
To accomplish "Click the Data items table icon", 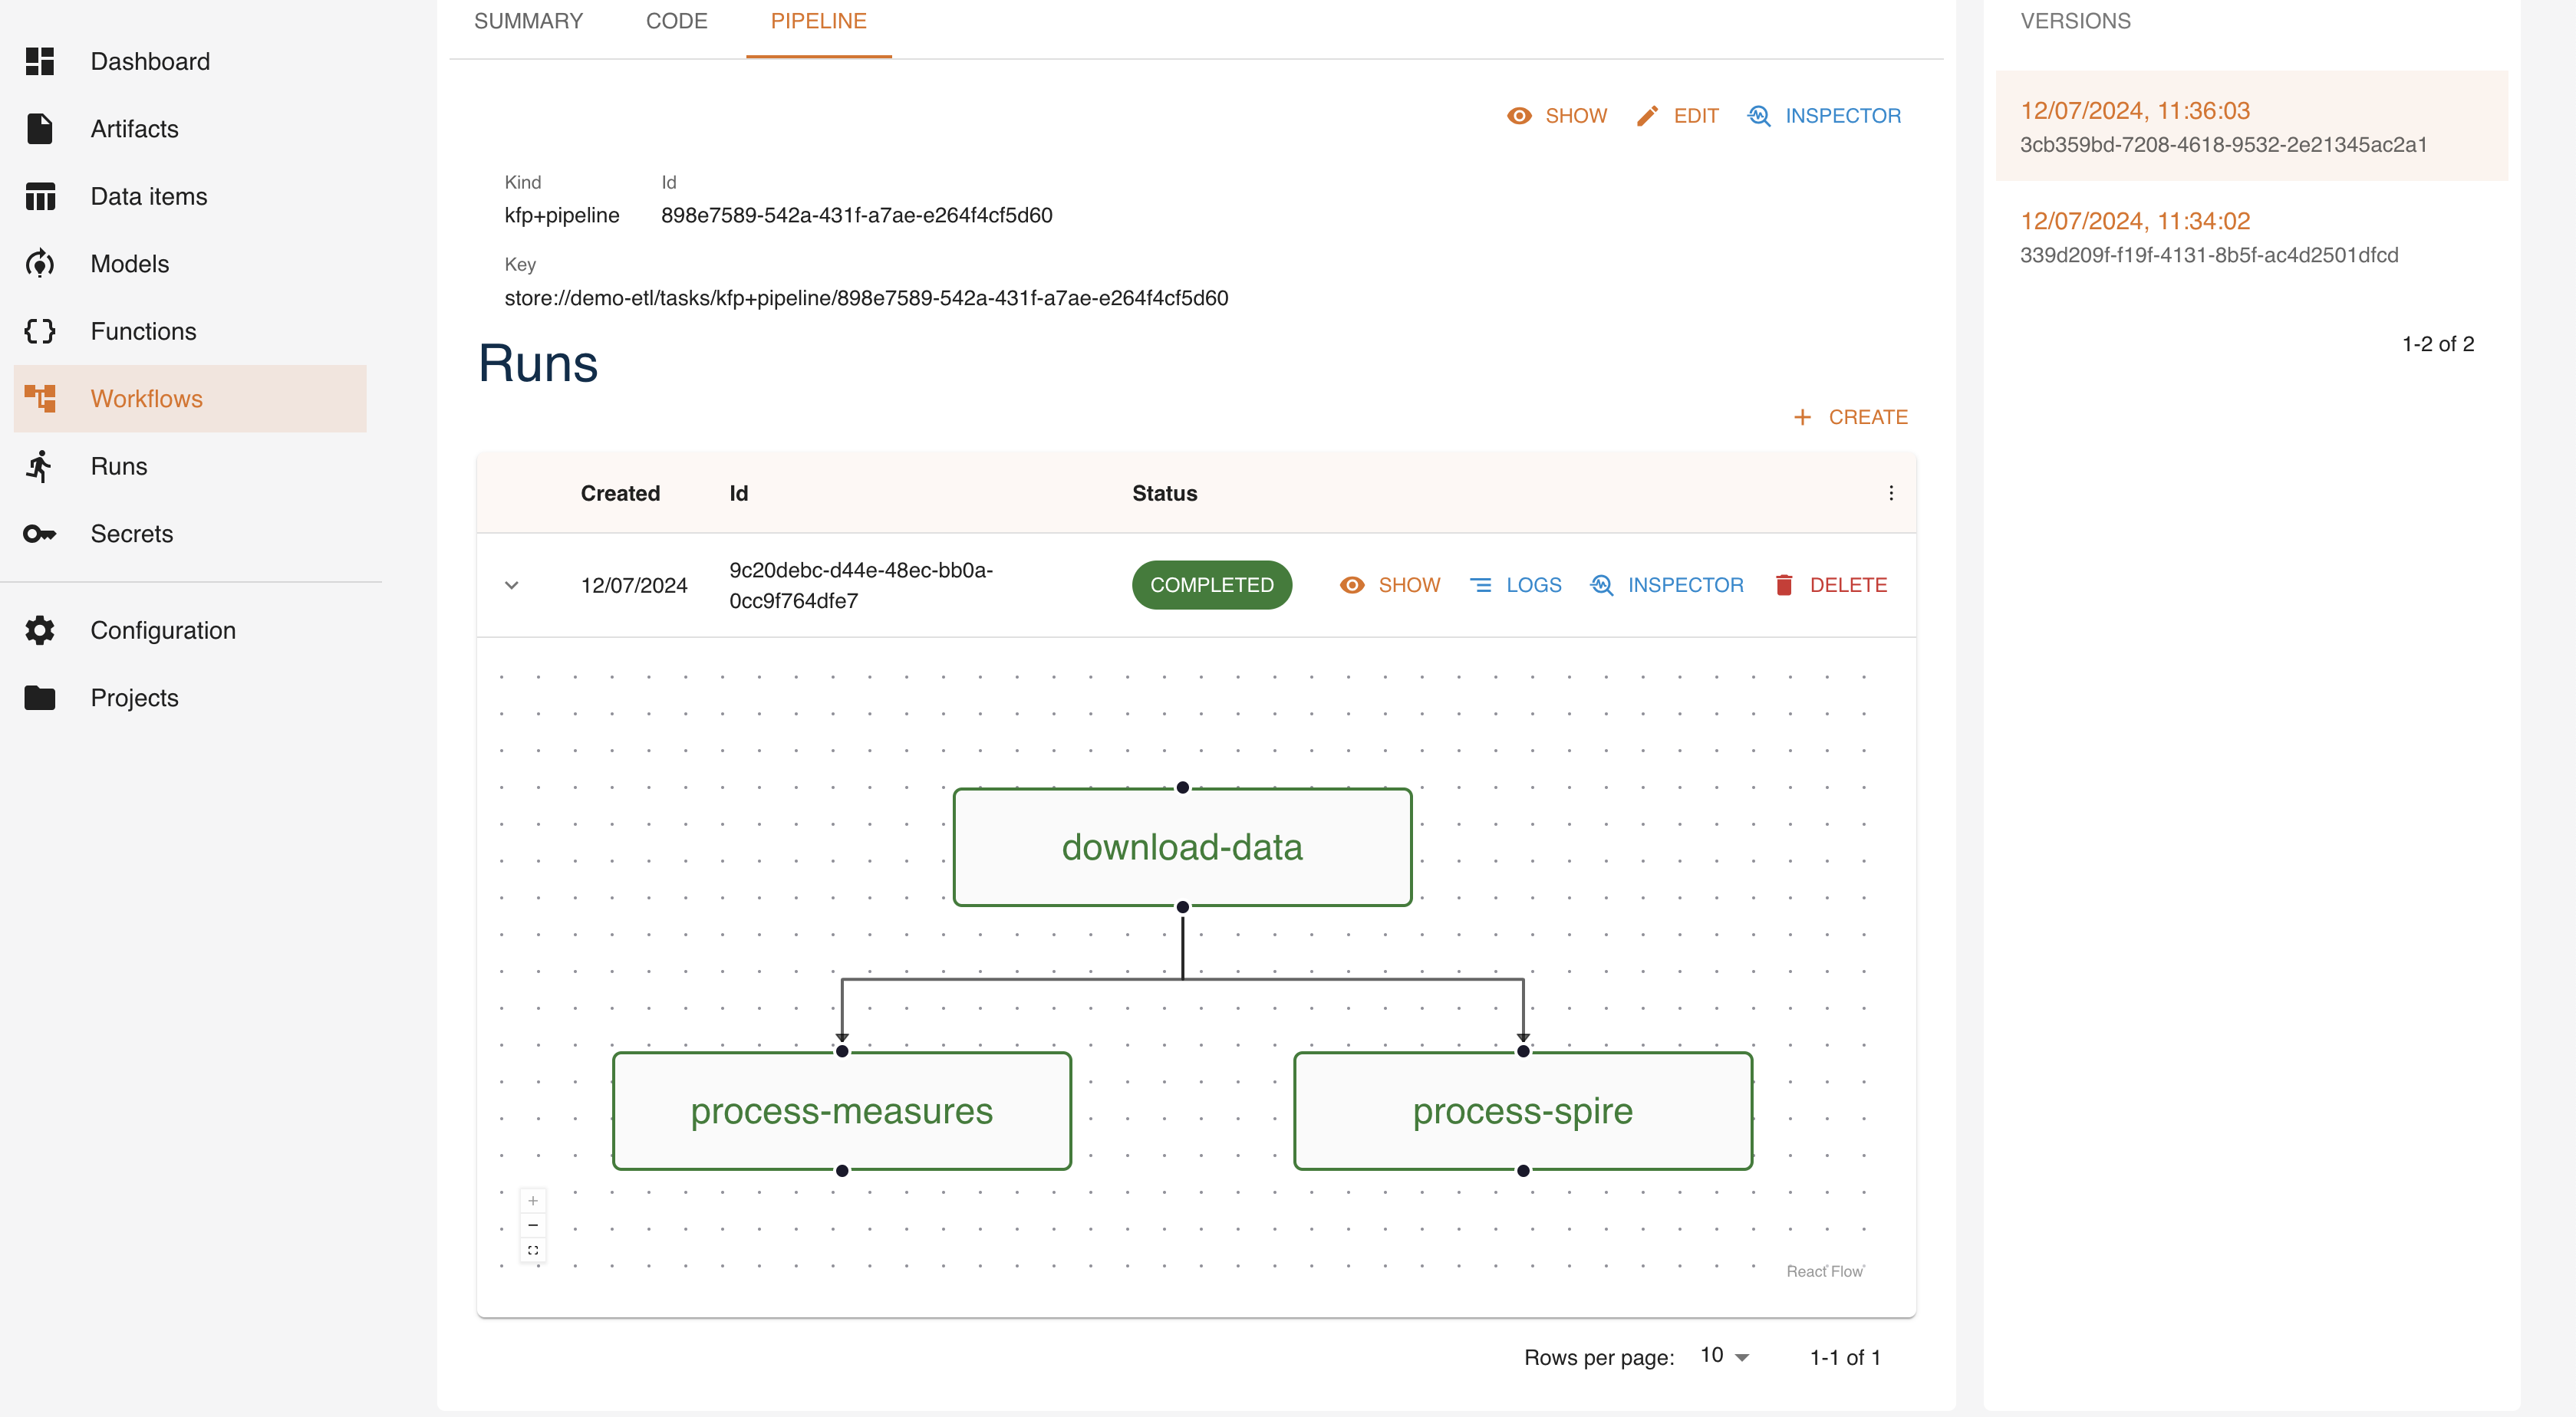I will 40,197.
